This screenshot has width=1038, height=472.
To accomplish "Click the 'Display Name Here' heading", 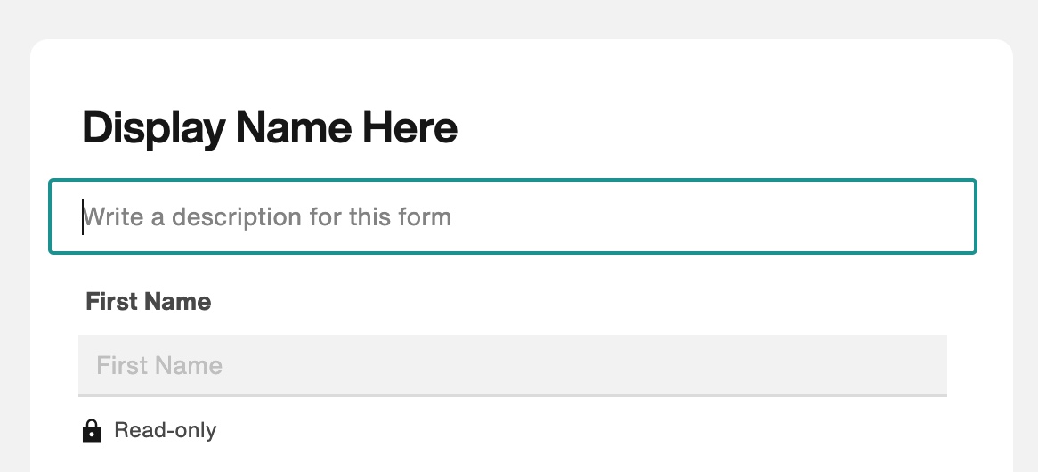I will click(270, 128).
